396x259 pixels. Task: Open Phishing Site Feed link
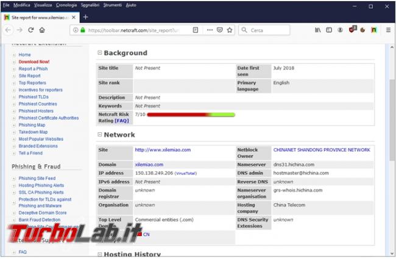coord(37,179)
